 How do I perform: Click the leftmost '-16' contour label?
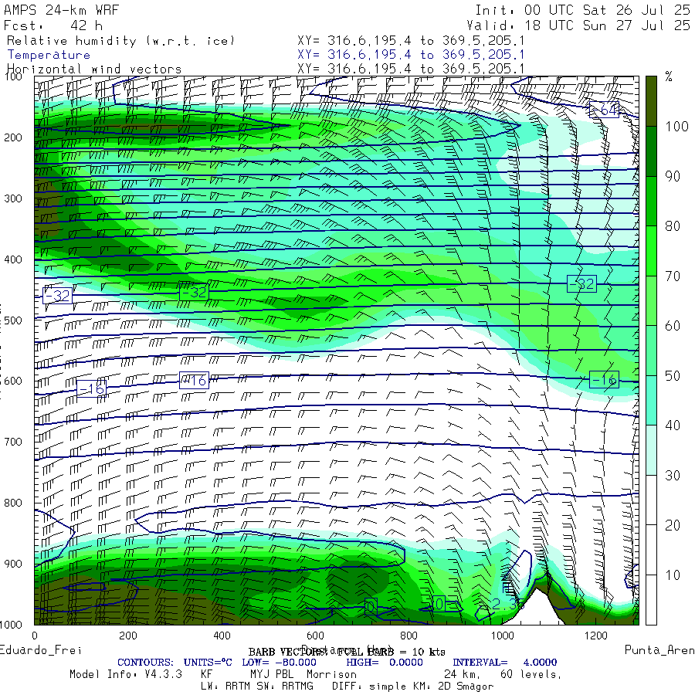pos(91,388)
